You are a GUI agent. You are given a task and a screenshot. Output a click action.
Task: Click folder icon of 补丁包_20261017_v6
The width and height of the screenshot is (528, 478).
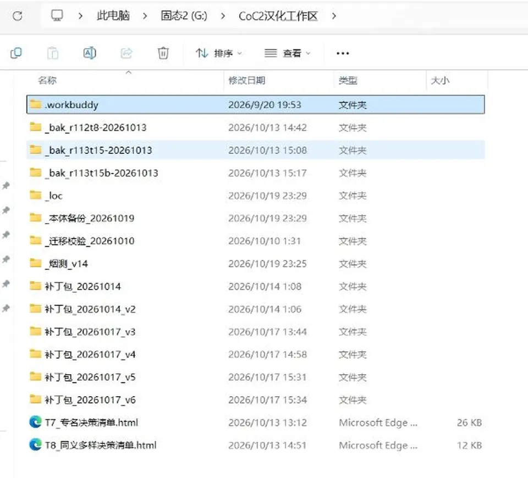[35, 399]
